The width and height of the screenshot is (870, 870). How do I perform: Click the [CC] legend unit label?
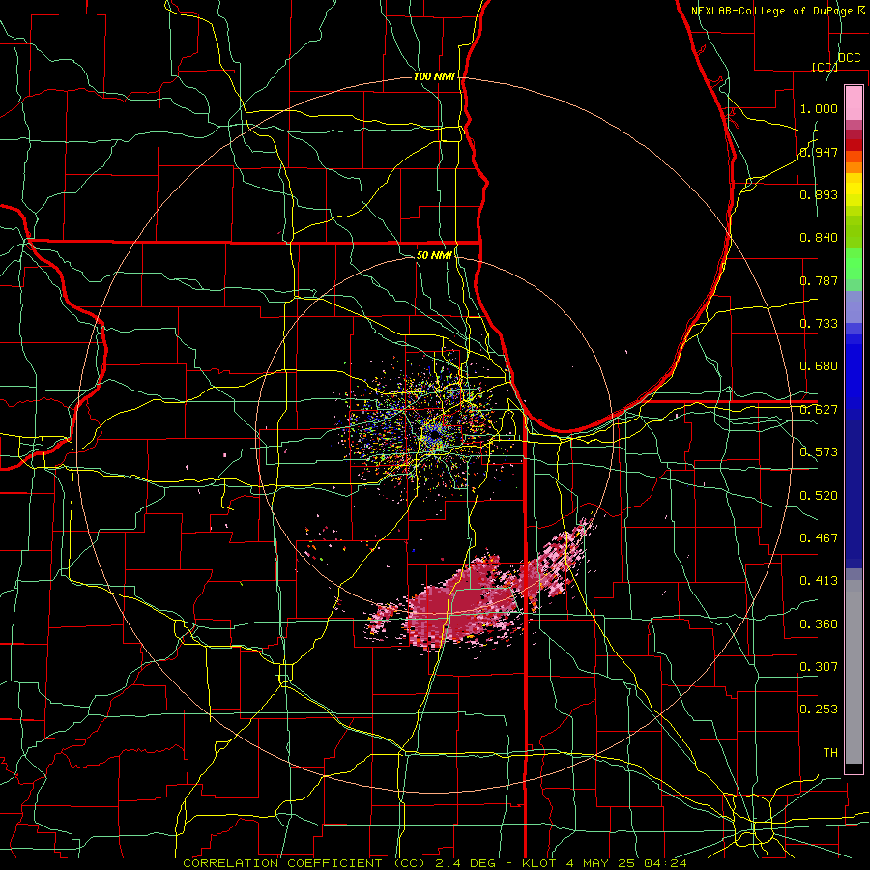pos(825,67)
